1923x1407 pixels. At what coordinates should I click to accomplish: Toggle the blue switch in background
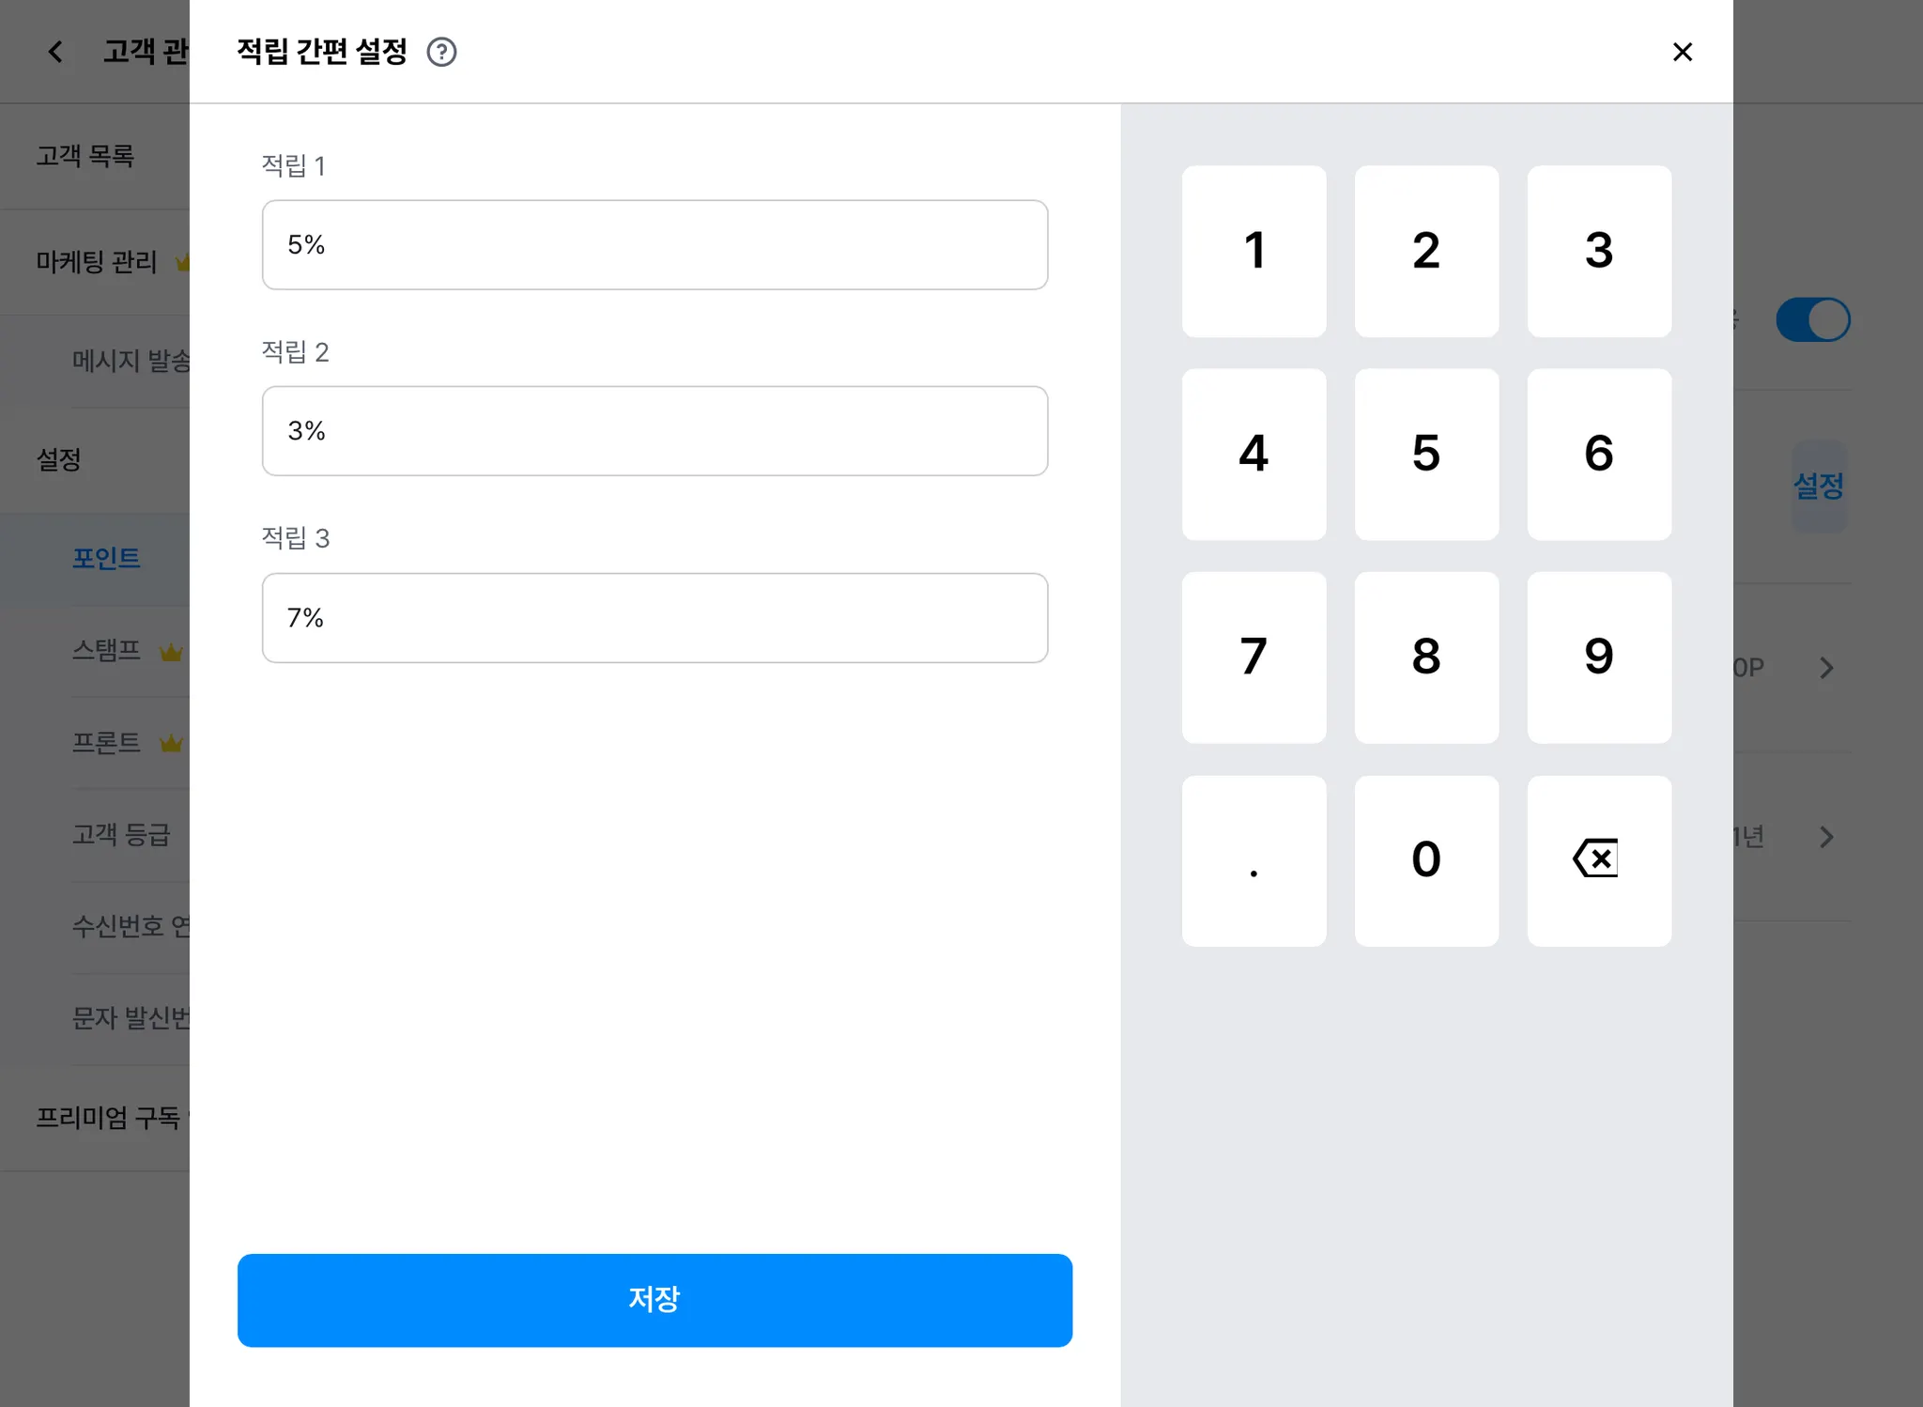(1812, 320)
